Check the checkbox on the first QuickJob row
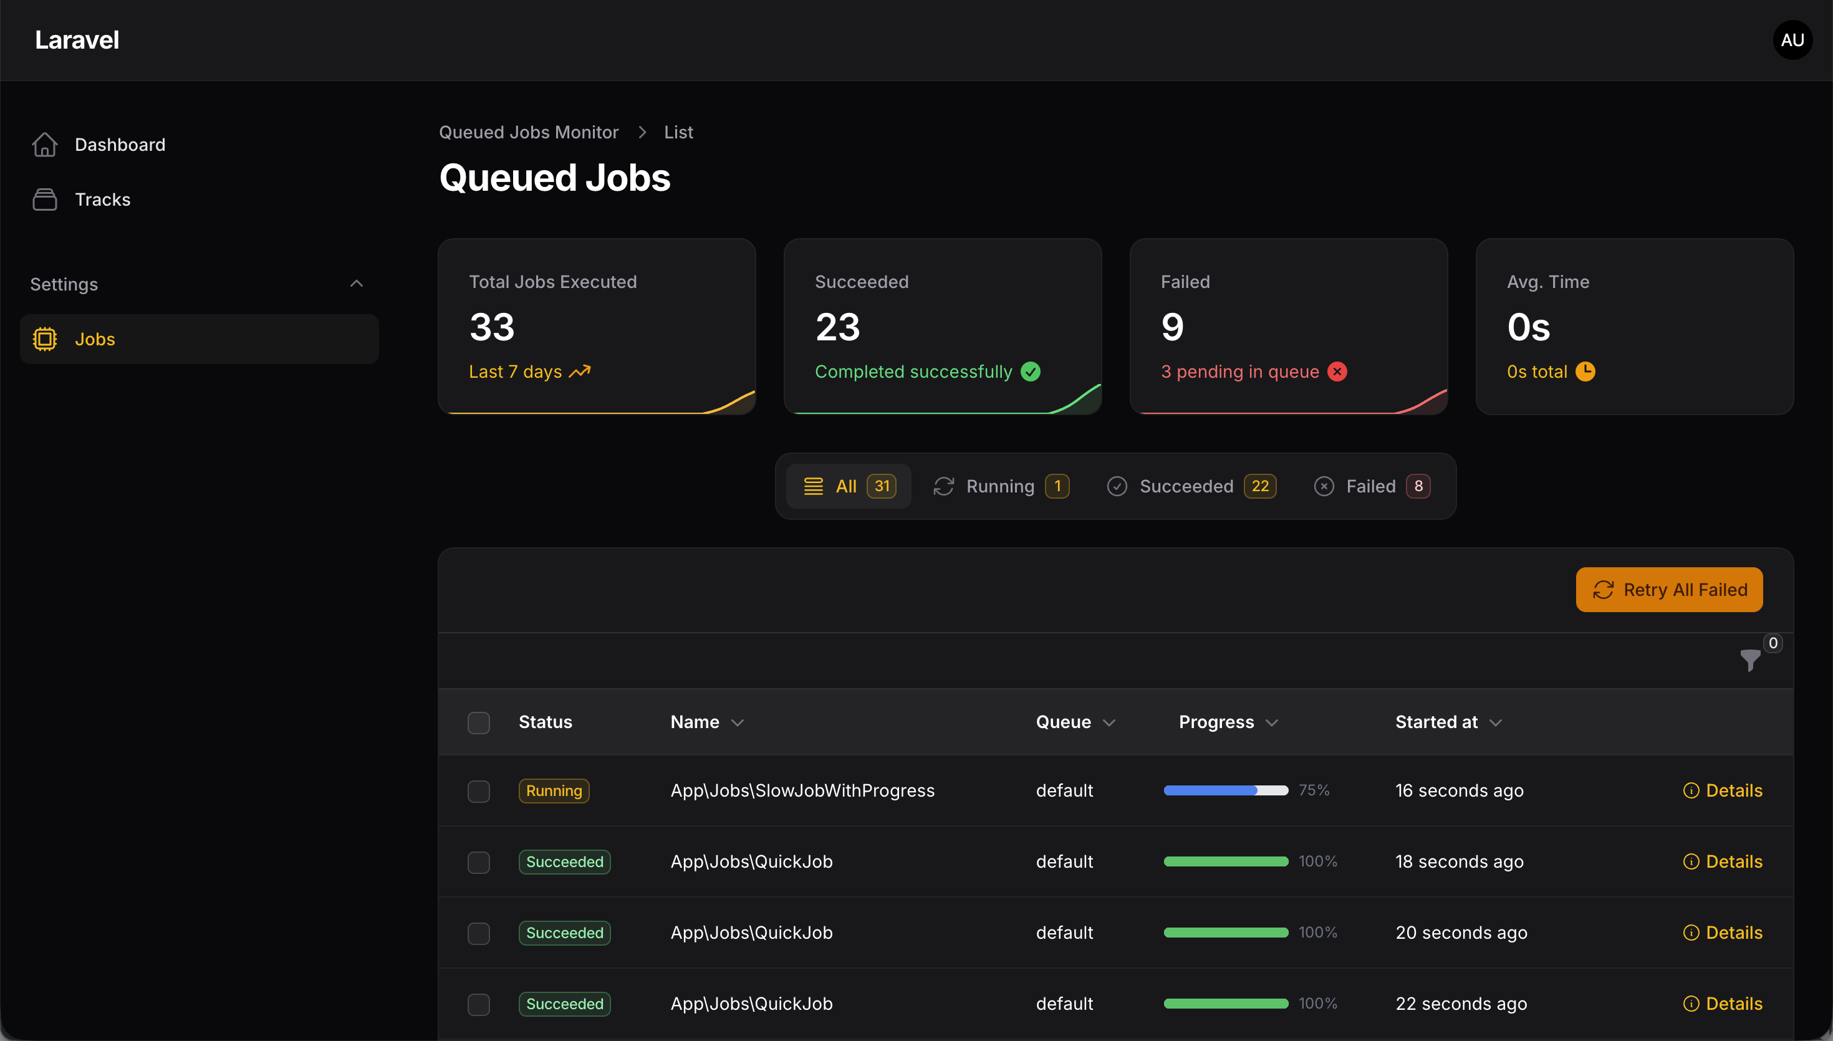Viewport: 1833px width, 1041px height. coord(478,862)
